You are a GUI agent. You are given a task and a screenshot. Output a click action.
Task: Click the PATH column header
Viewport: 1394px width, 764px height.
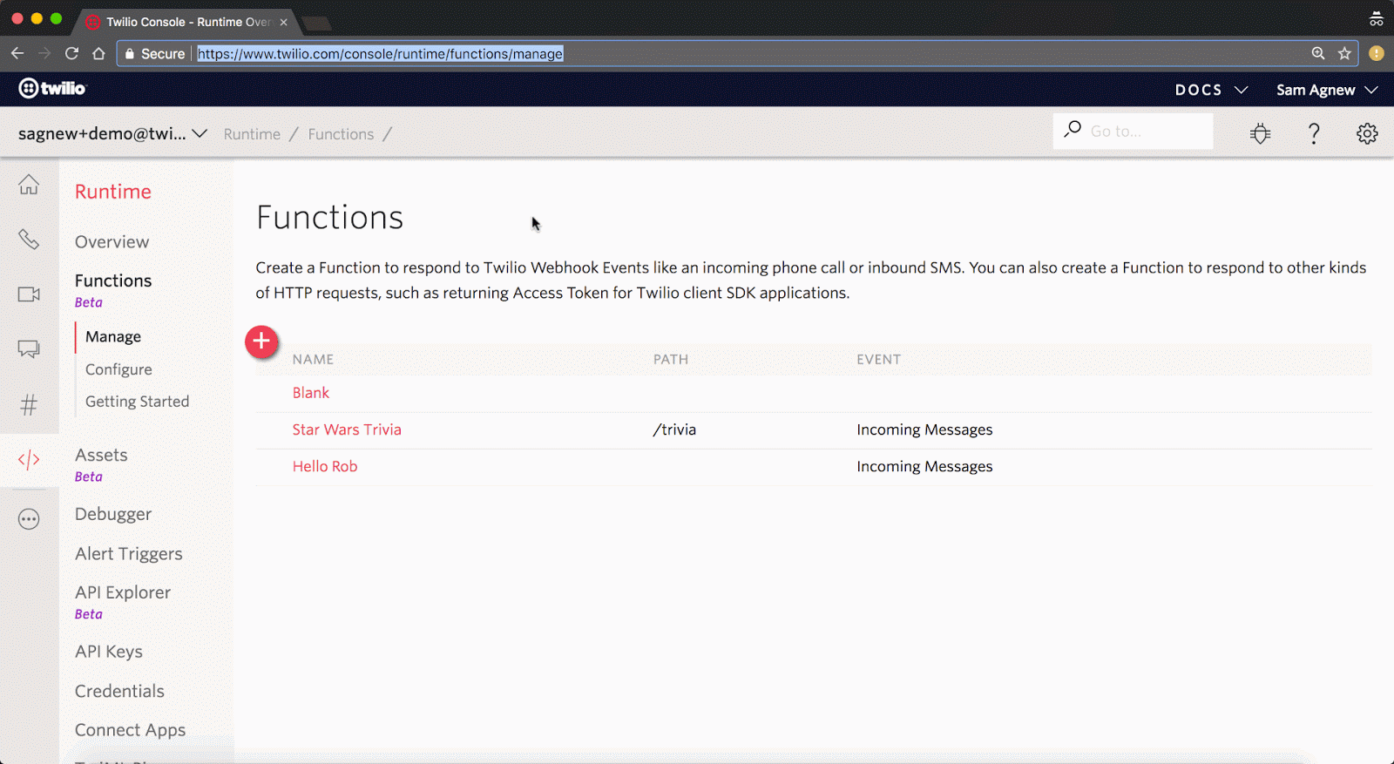(x=671, y=359)
